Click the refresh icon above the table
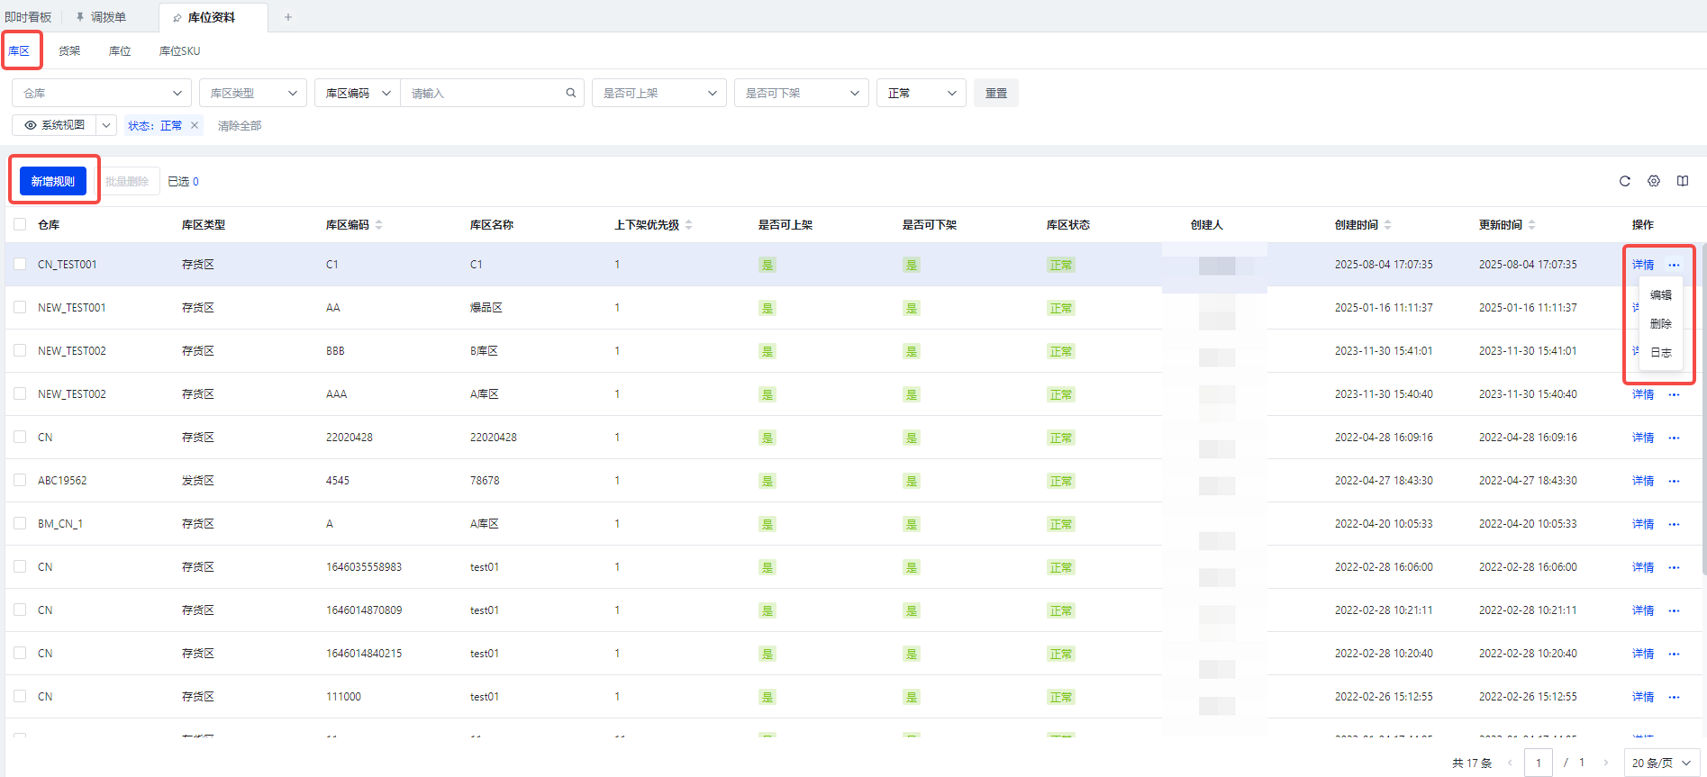 pyautogui.click(x=1625, y=181)
